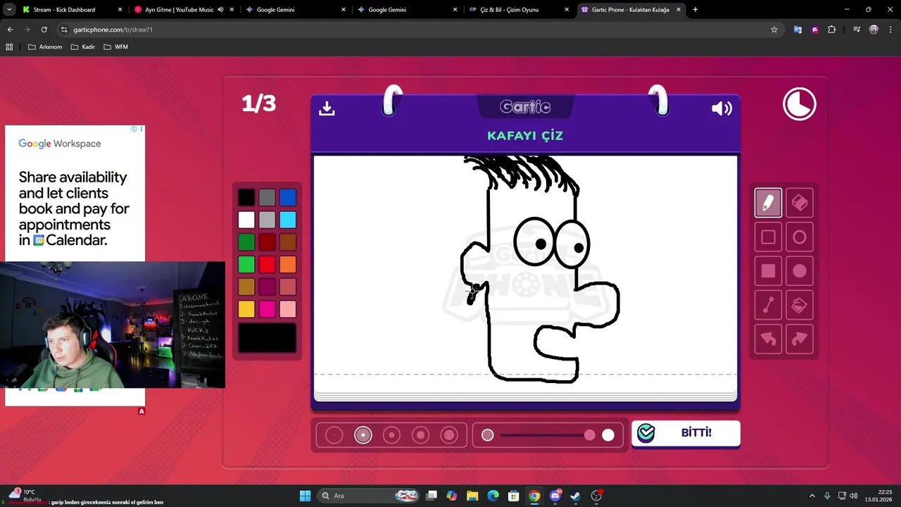This screenshot has height=507, width=901.
Task: Mute the YouTube Music tab audio icon
Action: coord(220,10)
